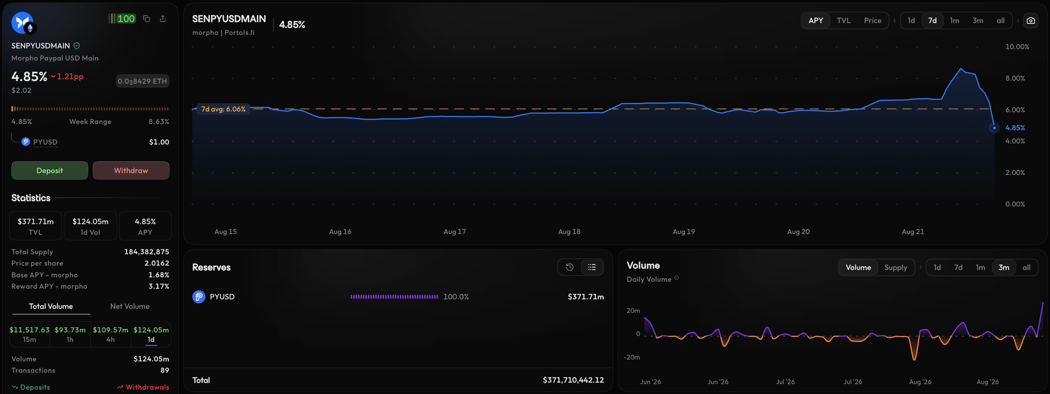Click the PYUSD underlying token link
Image resolution: width=1050 pixels, height=394 pixels.
pyautogui.click(x=45, y=142)
